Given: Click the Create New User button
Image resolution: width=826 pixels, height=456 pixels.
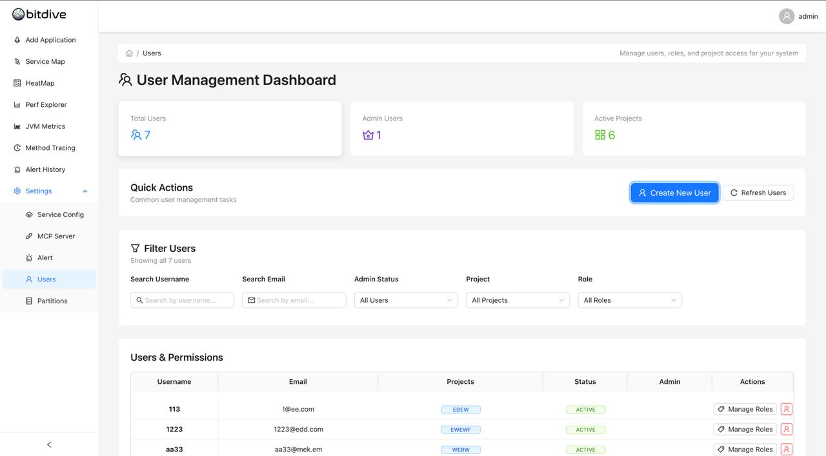Looking at the screenshot, I should point(674,193).
